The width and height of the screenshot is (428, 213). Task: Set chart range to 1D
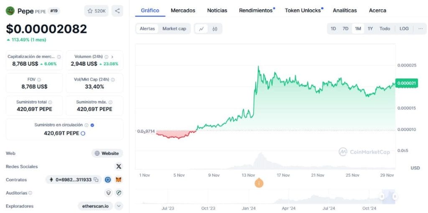[333, 29]
